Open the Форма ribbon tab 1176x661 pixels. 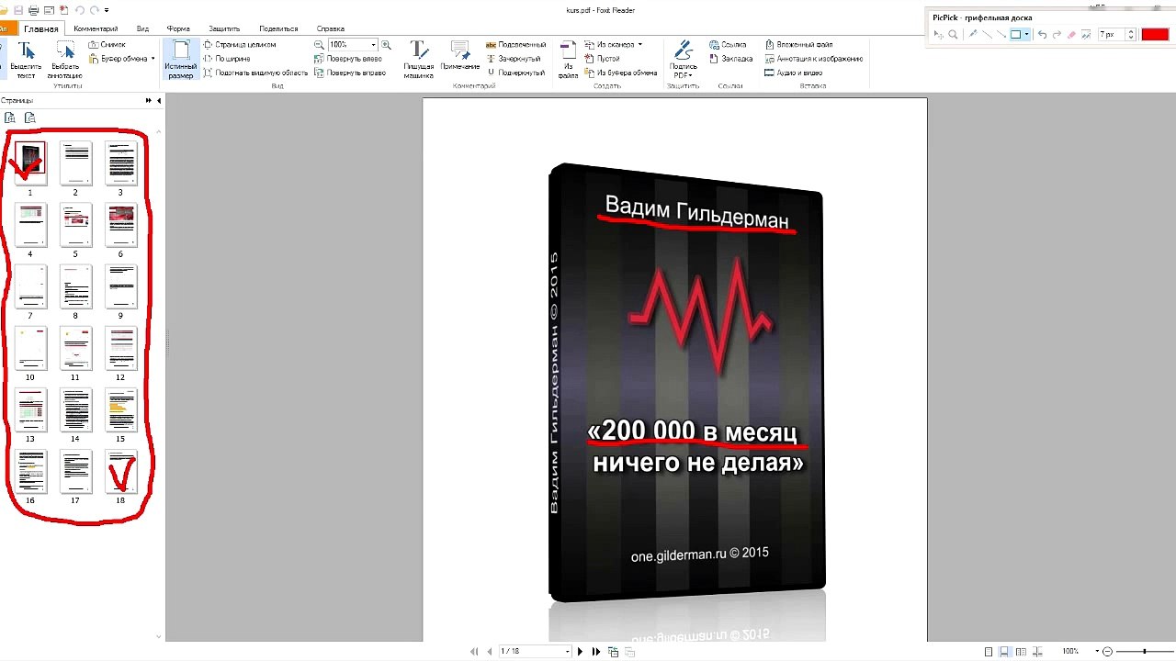(x=178, y=29)
